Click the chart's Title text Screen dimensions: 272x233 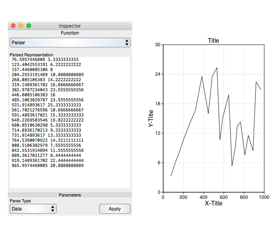tap(213, 40)
